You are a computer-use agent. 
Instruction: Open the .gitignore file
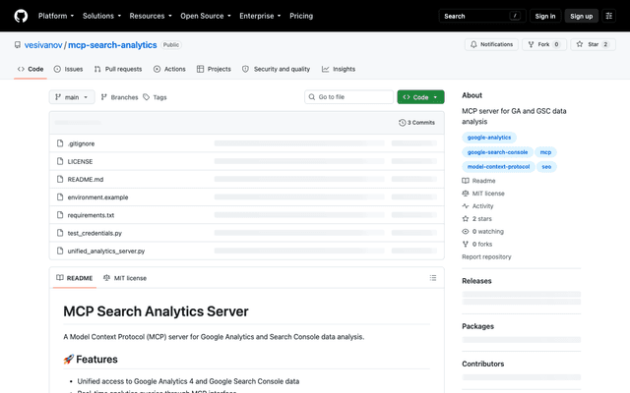81,143
